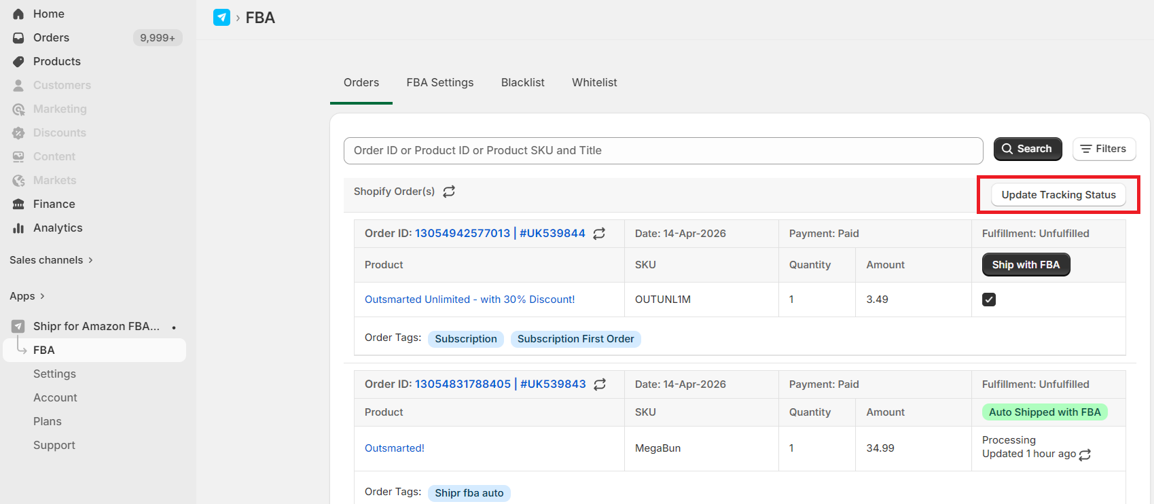Refresh the Processing status update icon
The height and width of the screenshot is (504, 1154).
pos(1085,454)
